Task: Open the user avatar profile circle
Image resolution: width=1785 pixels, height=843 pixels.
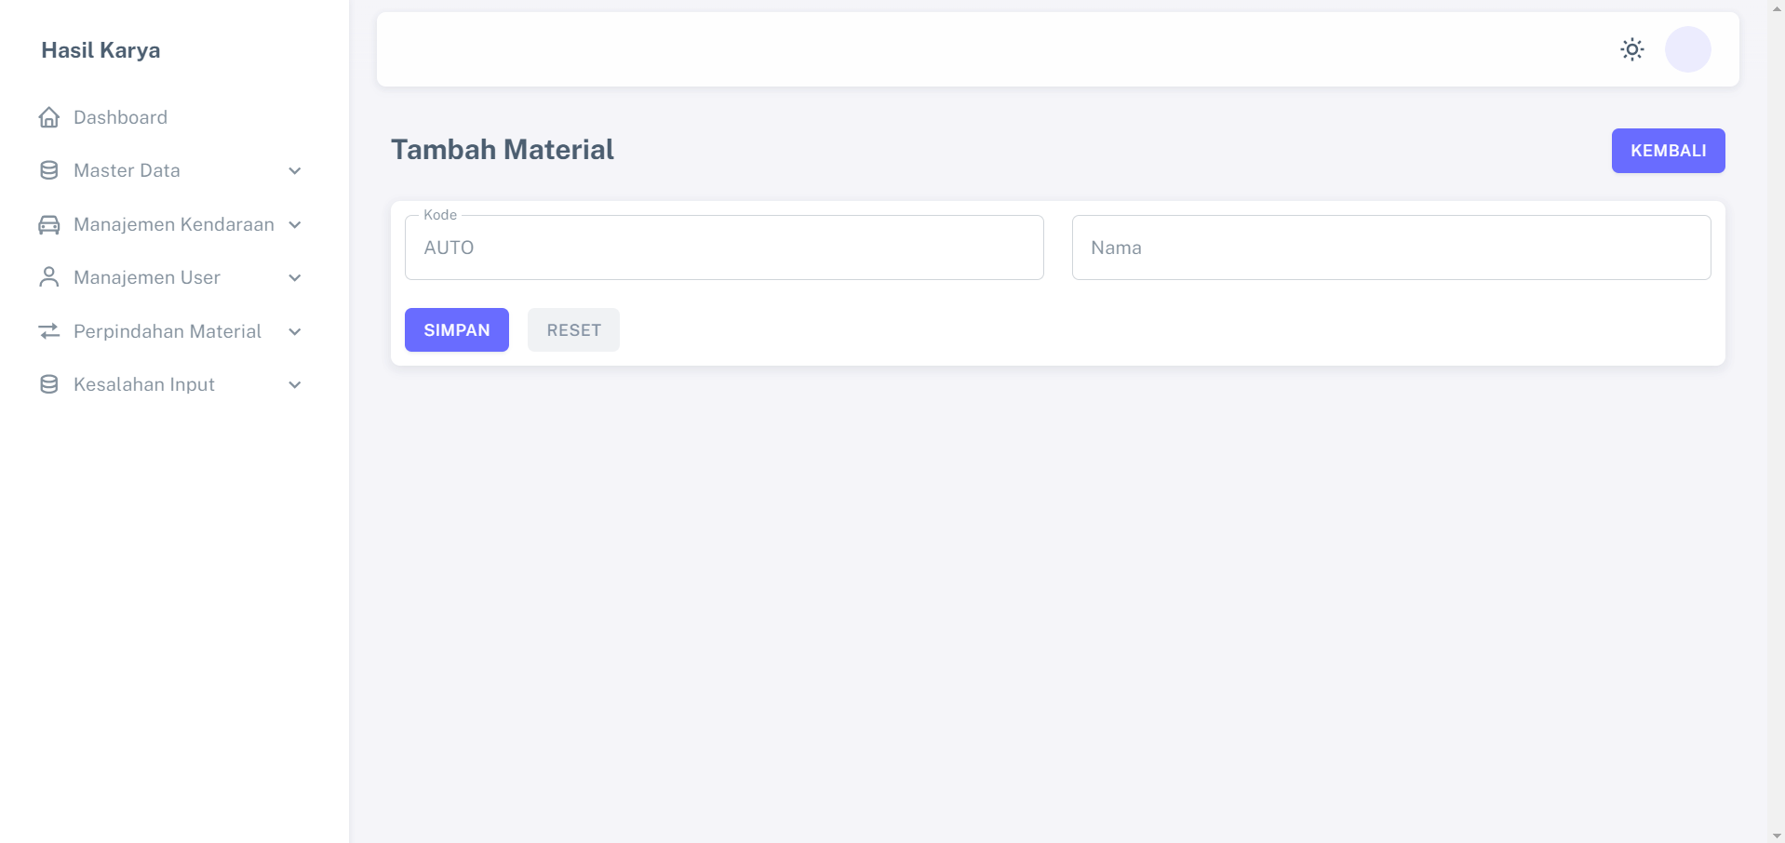Action: pyautogui.click(x=1687, y=49)
